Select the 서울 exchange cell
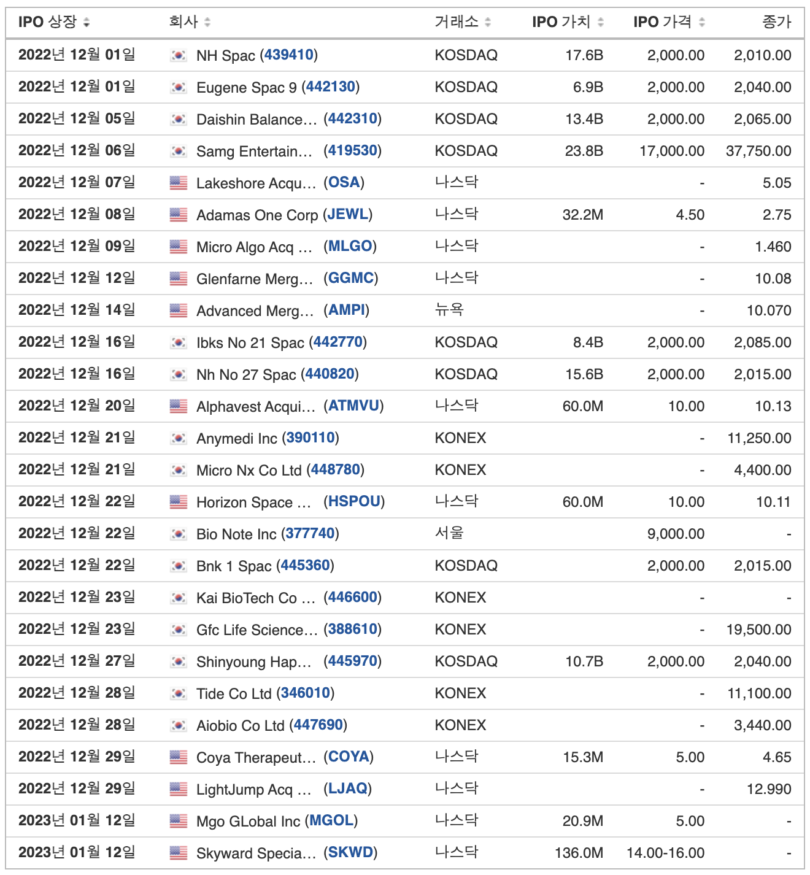 pos(449,533)
